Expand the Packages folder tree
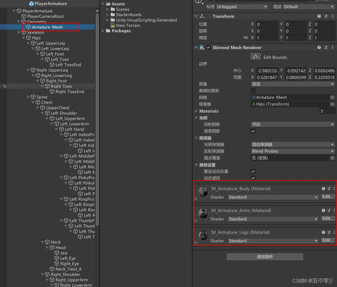337x287 pixels. point(103,31)
